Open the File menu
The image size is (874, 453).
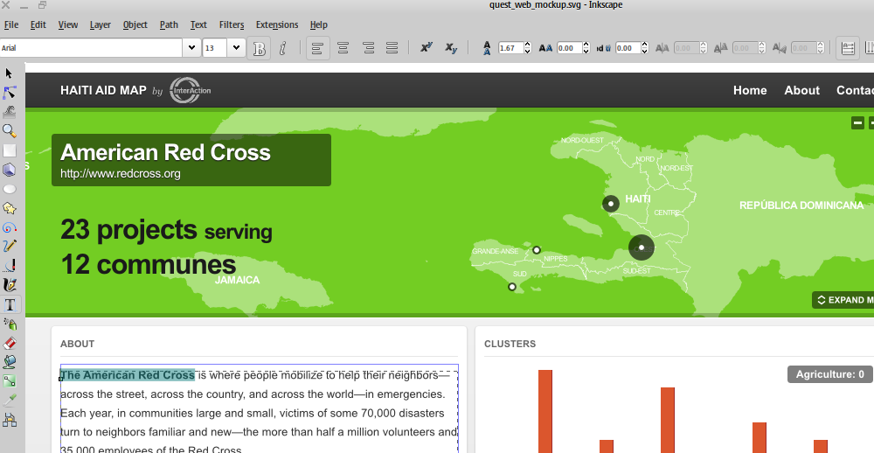pos(11,24)
